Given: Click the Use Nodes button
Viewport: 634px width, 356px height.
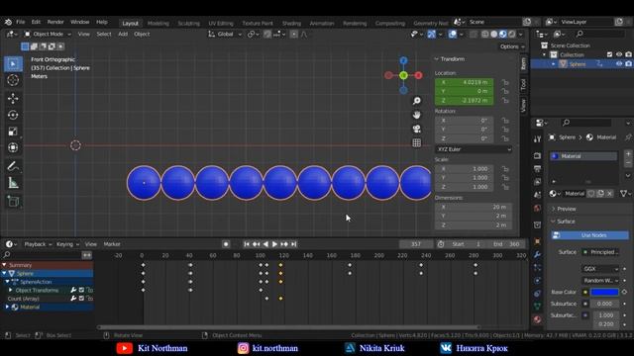Looking at the screenshot, I should 590,235.
